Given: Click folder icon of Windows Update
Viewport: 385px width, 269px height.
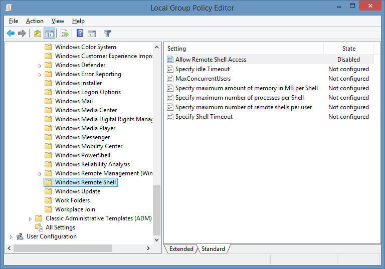Looking at the screenshot, I should [x=48, y=191].
